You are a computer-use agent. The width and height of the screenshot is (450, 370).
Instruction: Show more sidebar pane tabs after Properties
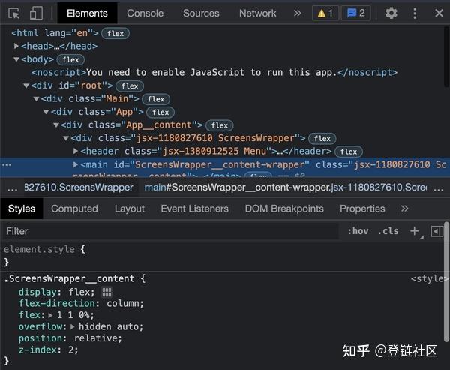point(405,209)
